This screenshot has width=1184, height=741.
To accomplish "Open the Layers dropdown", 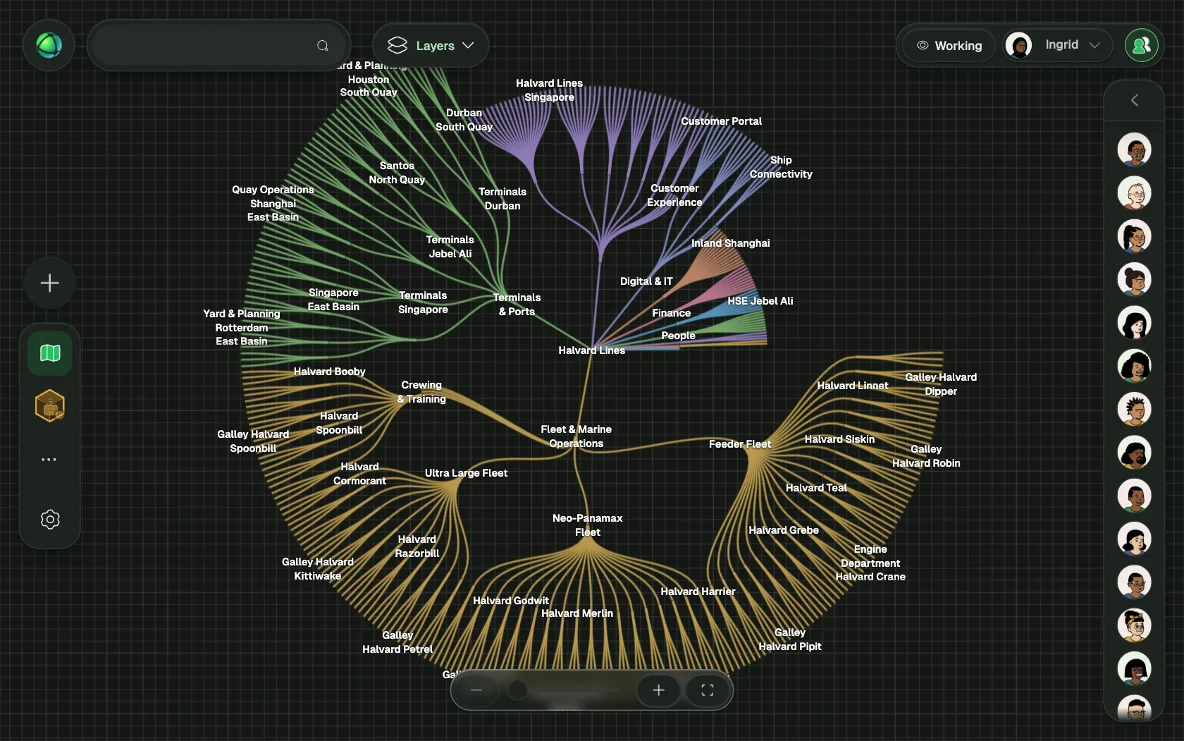I will pos(431,46).
